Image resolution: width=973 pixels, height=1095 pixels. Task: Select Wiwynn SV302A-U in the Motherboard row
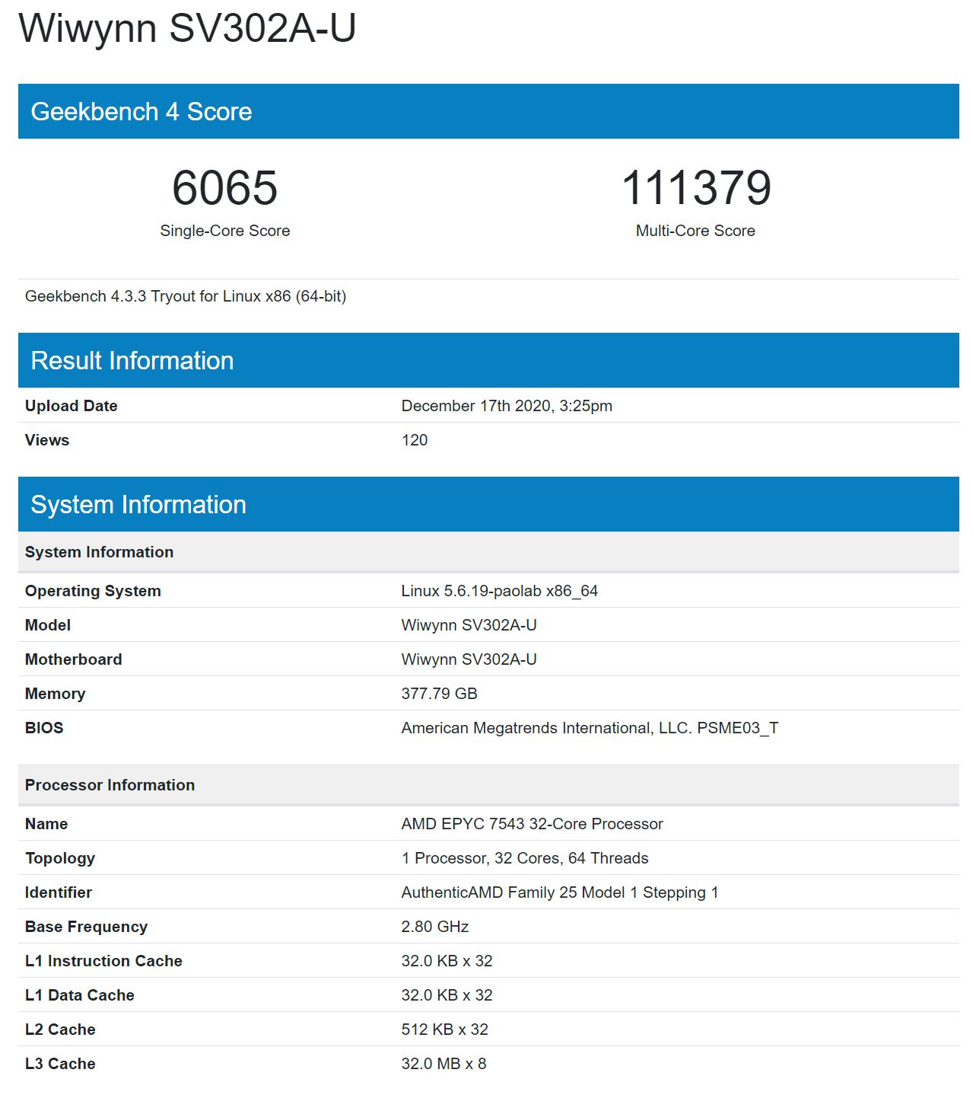coord(469,659)
